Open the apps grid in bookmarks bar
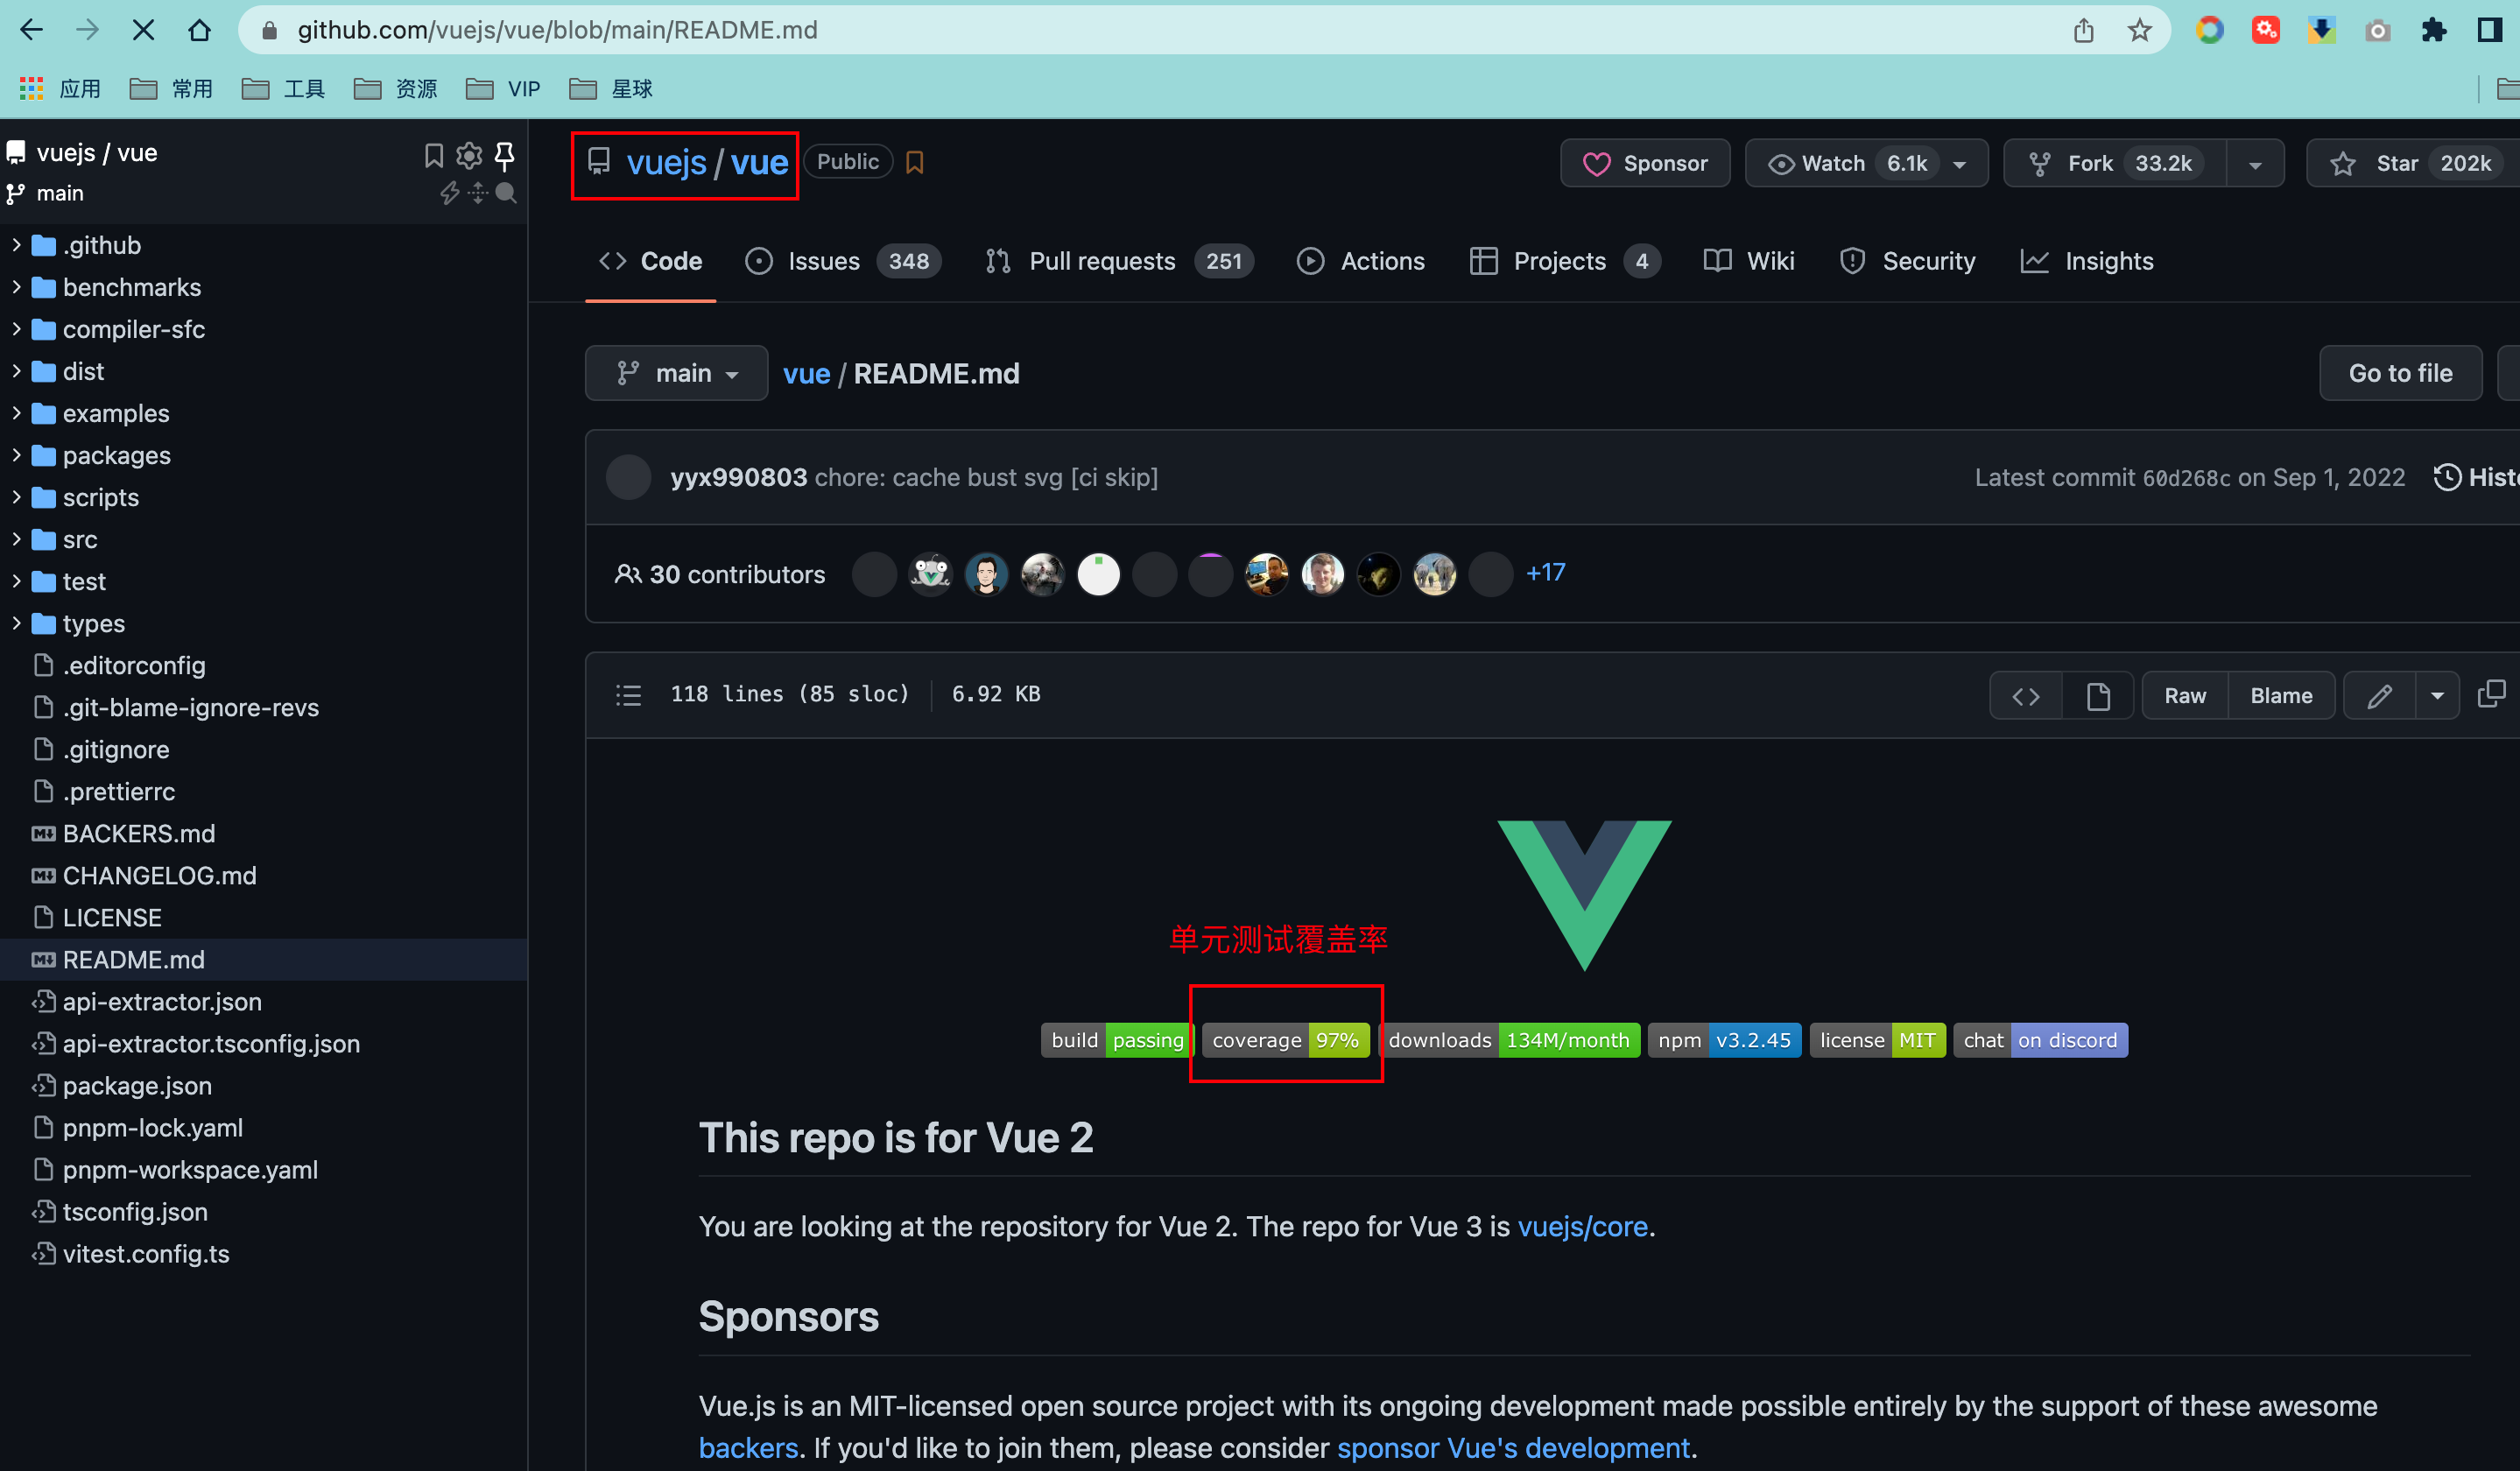The height and width of the screenshot is (1471, 2520). (31, 89)
